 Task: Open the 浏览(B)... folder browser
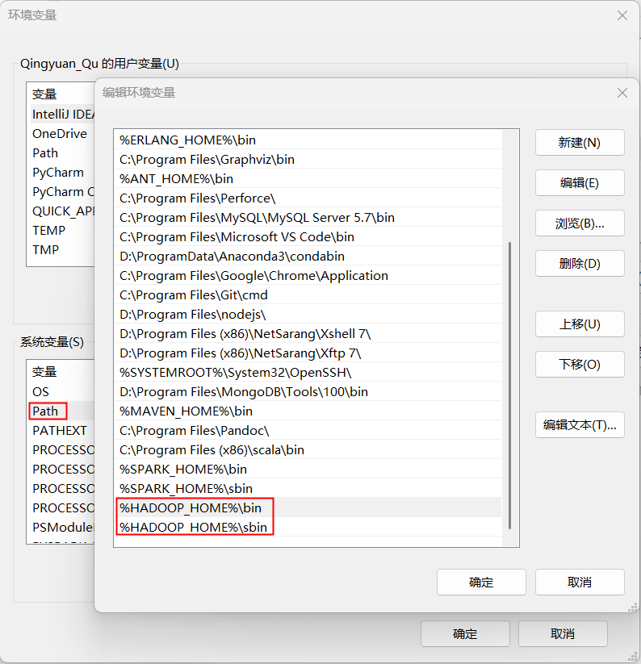pyautogui.click(x=580, y=223)
